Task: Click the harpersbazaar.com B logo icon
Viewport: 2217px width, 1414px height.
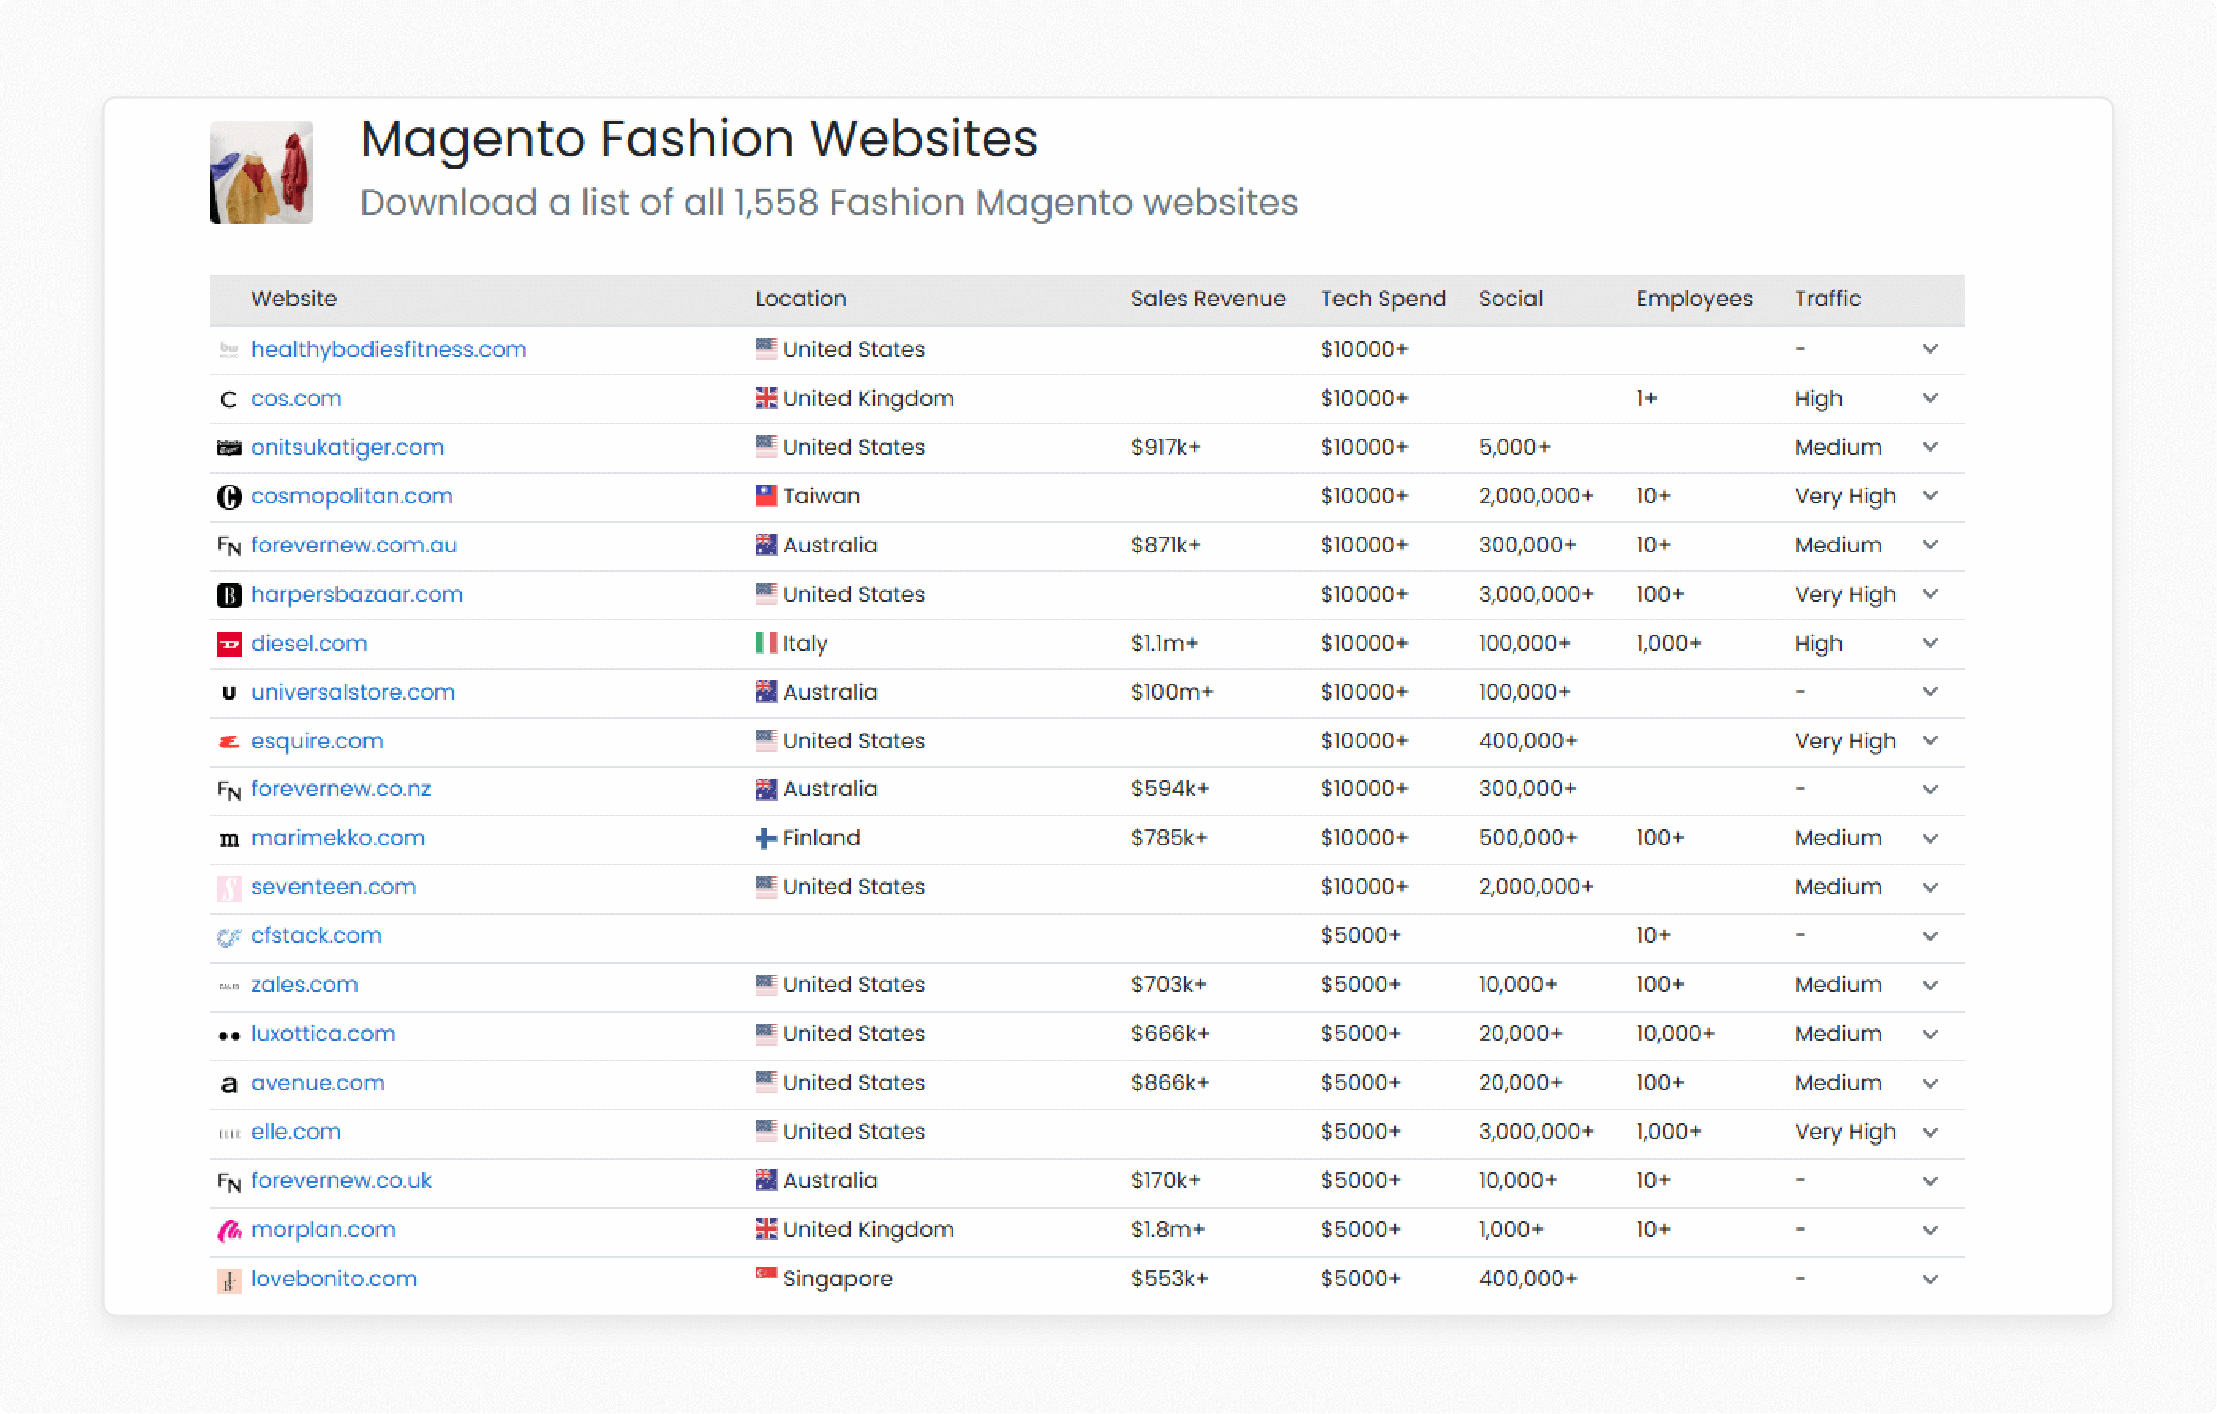Action: (x=229, y=594)
